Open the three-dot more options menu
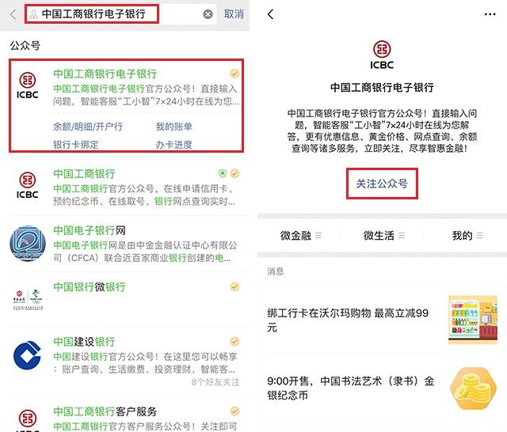The height and width of the screenshot is (432, 507). 490,14
